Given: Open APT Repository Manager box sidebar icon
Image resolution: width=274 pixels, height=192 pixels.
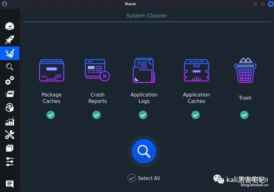Looking at the screenshot, I should [x=10, y=148].
